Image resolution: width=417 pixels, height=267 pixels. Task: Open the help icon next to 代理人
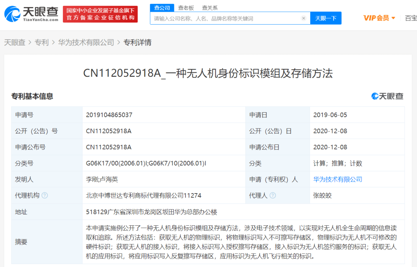(x=273, y=196)
